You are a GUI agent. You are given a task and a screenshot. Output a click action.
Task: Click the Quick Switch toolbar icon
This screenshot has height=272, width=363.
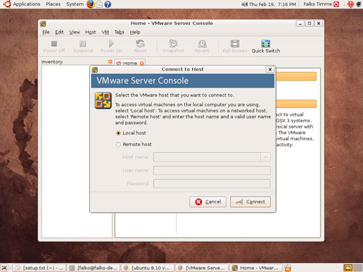(265, 43)
